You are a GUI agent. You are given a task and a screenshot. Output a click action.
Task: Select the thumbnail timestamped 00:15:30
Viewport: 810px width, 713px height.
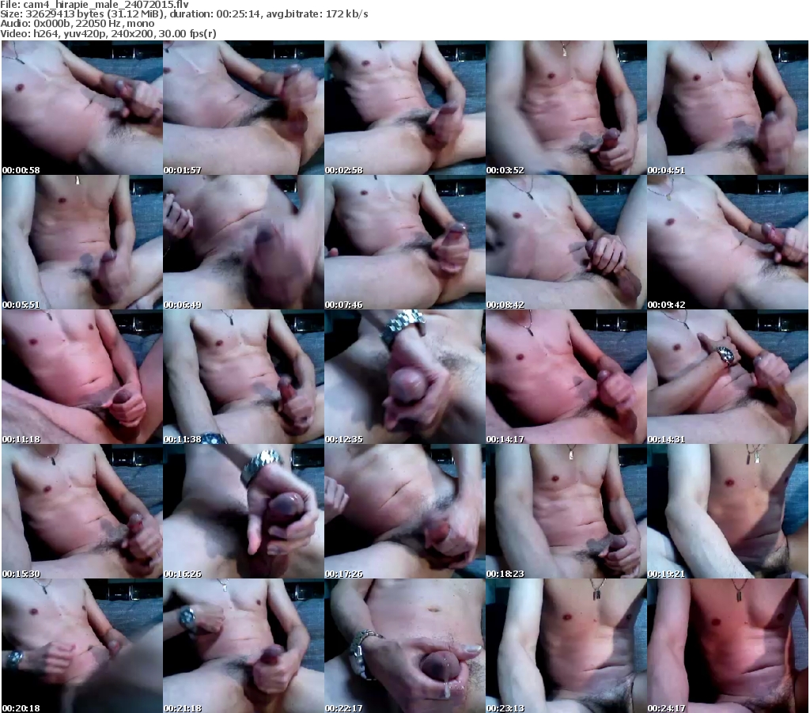pos(81,511)
